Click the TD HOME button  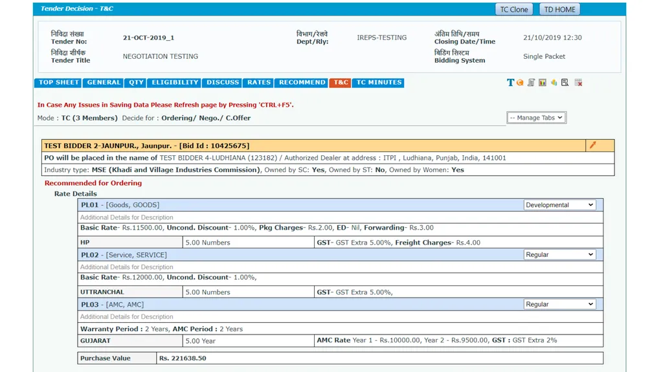pyautogui.click(x=559, y=9)
